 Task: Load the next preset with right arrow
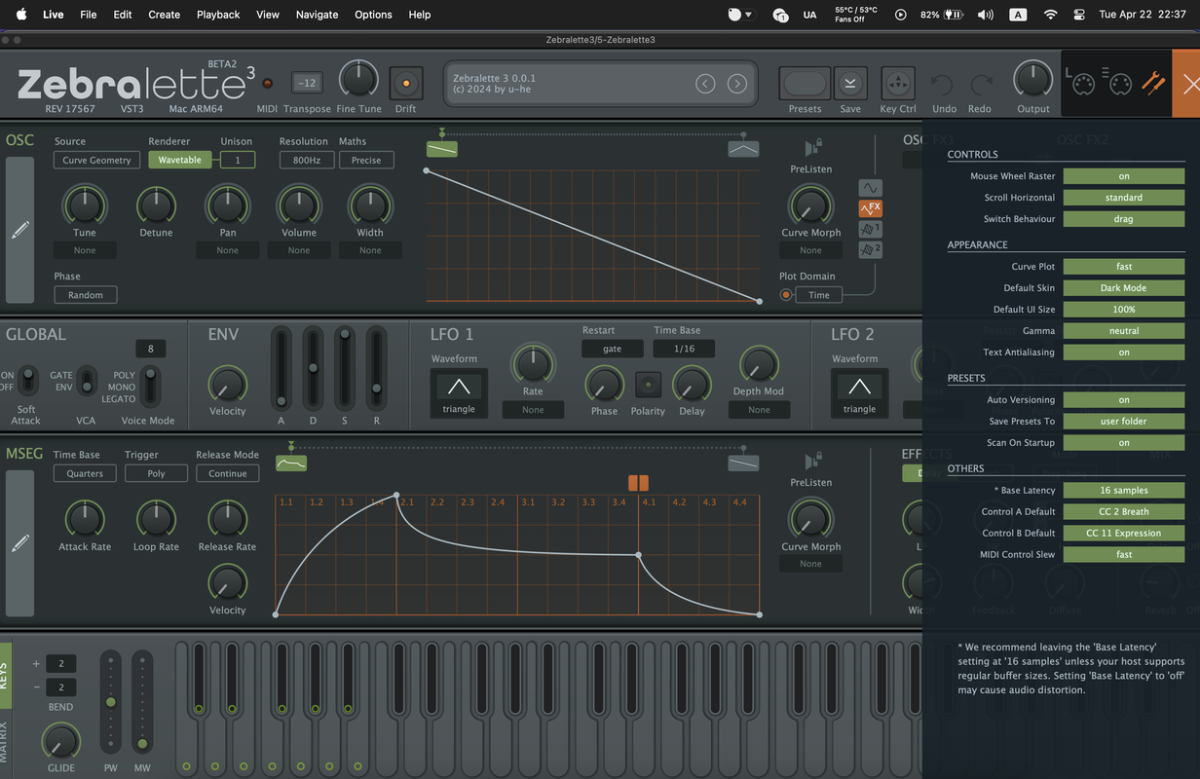(x=737, y=84)
